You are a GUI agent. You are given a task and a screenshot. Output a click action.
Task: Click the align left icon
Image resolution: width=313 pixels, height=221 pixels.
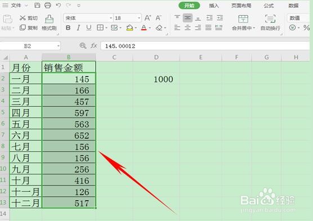click(x=177, y=28)
